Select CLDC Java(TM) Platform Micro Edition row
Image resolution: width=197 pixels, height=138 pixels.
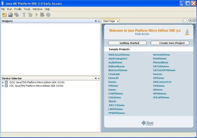(x=37, y=82)
